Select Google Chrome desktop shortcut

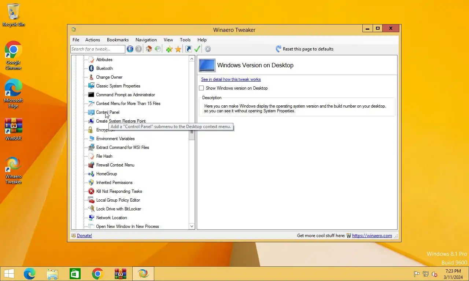[14, 55]
